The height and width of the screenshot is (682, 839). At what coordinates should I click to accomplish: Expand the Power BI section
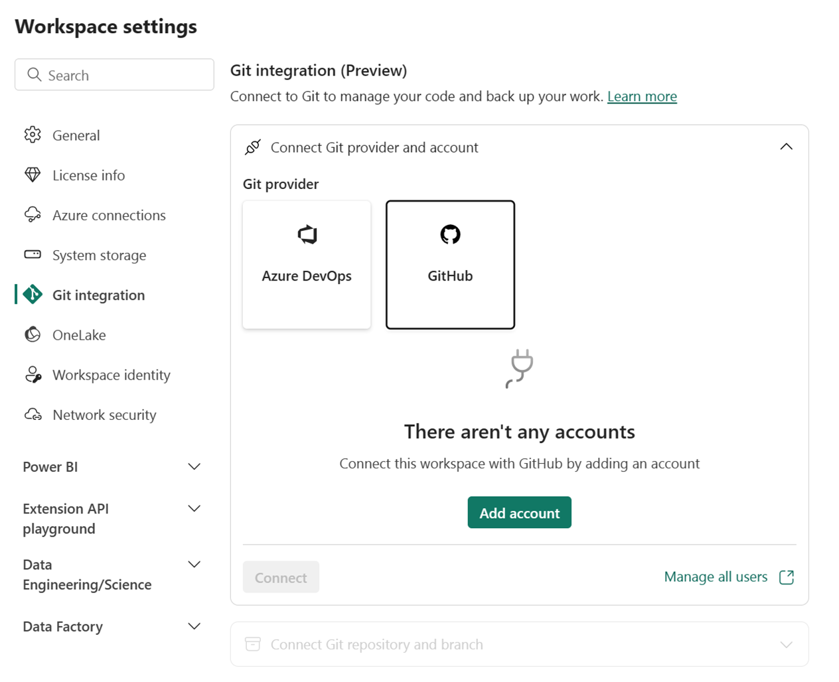[194, 466]
